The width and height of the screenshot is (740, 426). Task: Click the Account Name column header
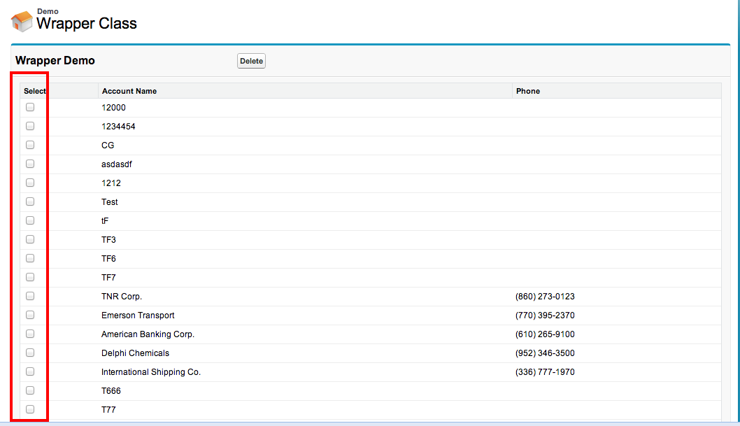coord(129,91)
